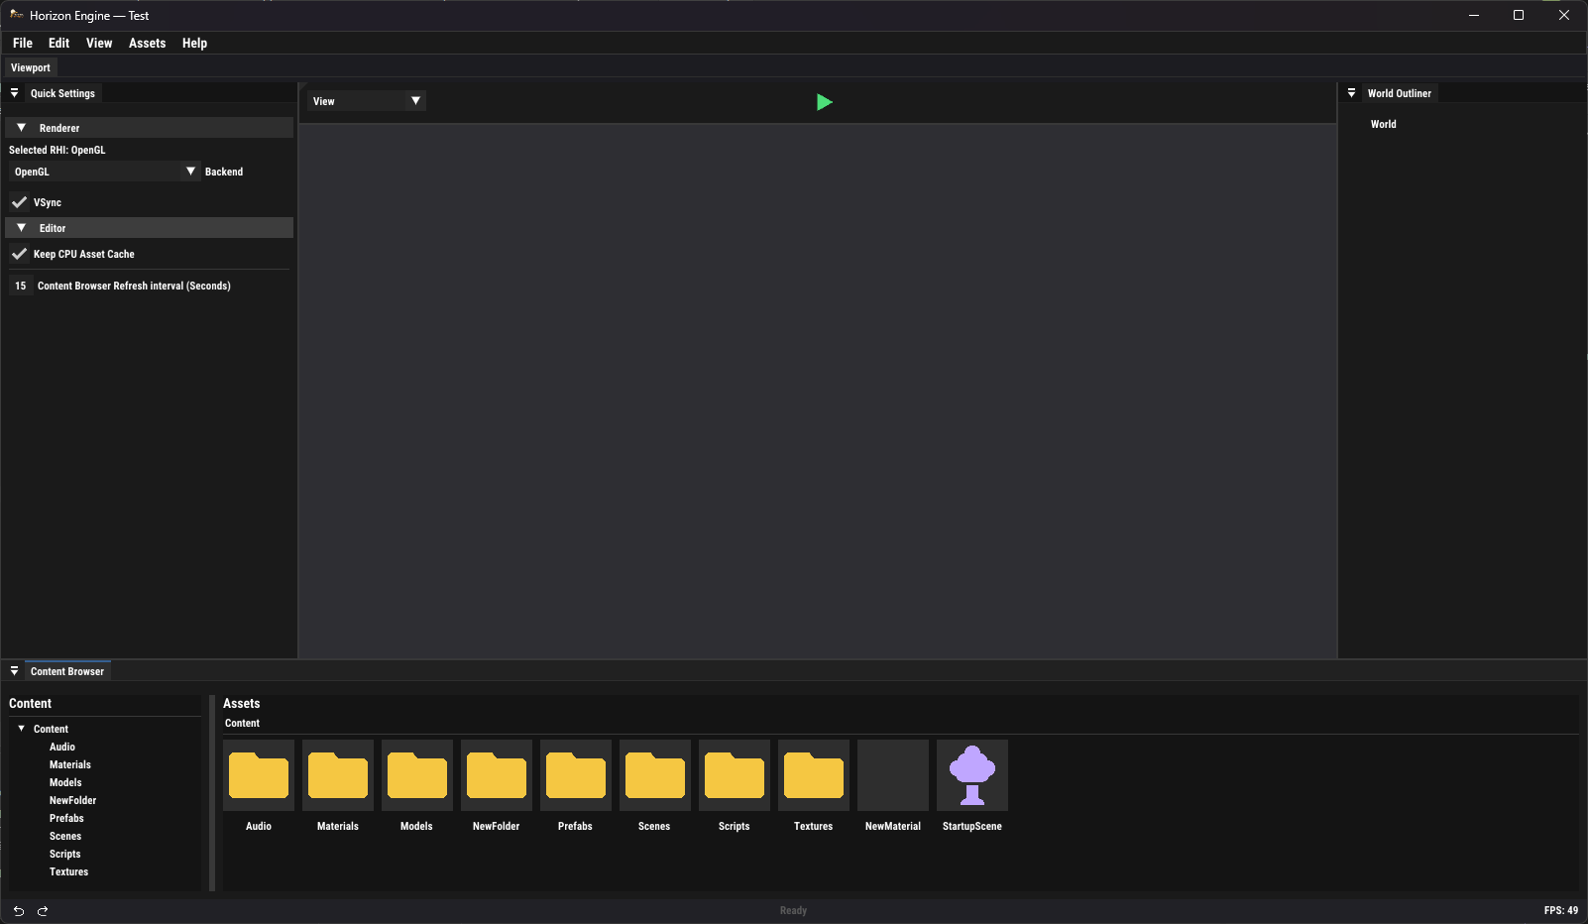
Task: Click the 'Ready' status bar text
Action: [793, 910]
